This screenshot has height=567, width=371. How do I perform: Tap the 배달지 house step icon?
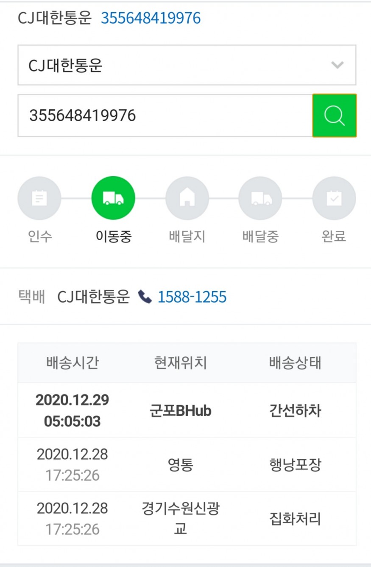pos(187,198)
